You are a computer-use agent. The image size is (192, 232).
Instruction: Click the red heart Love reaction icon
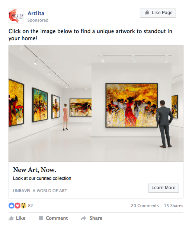(x=17, y=206)
